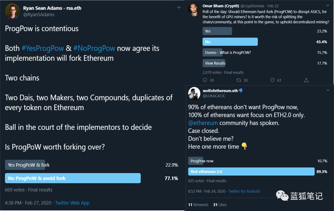Screen dimensions: 334x211
Task: Open the #NoProgPow hashtag
Action: (94, 48)
